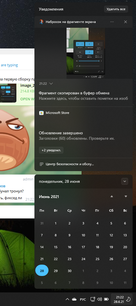This screenshot has width=136, height=306.
Task: Go to previous month with up arrow
Action: pyautogui.click(x=112, y=197)
